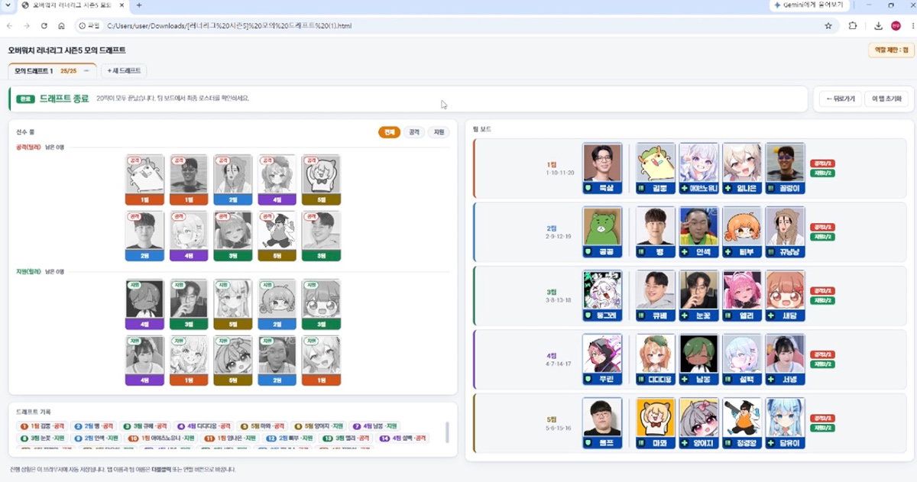
Task: Click the 김뽕 player card in team 1
Action: (x=655, y=168)
